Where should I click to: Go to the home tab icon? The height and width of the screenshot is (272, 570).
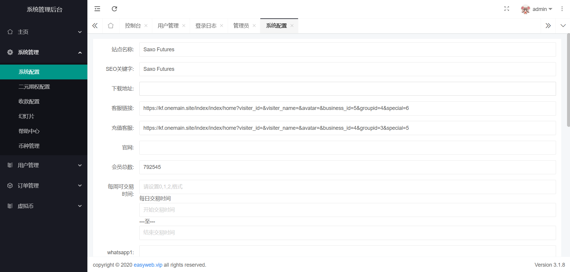tap(111, 26)
